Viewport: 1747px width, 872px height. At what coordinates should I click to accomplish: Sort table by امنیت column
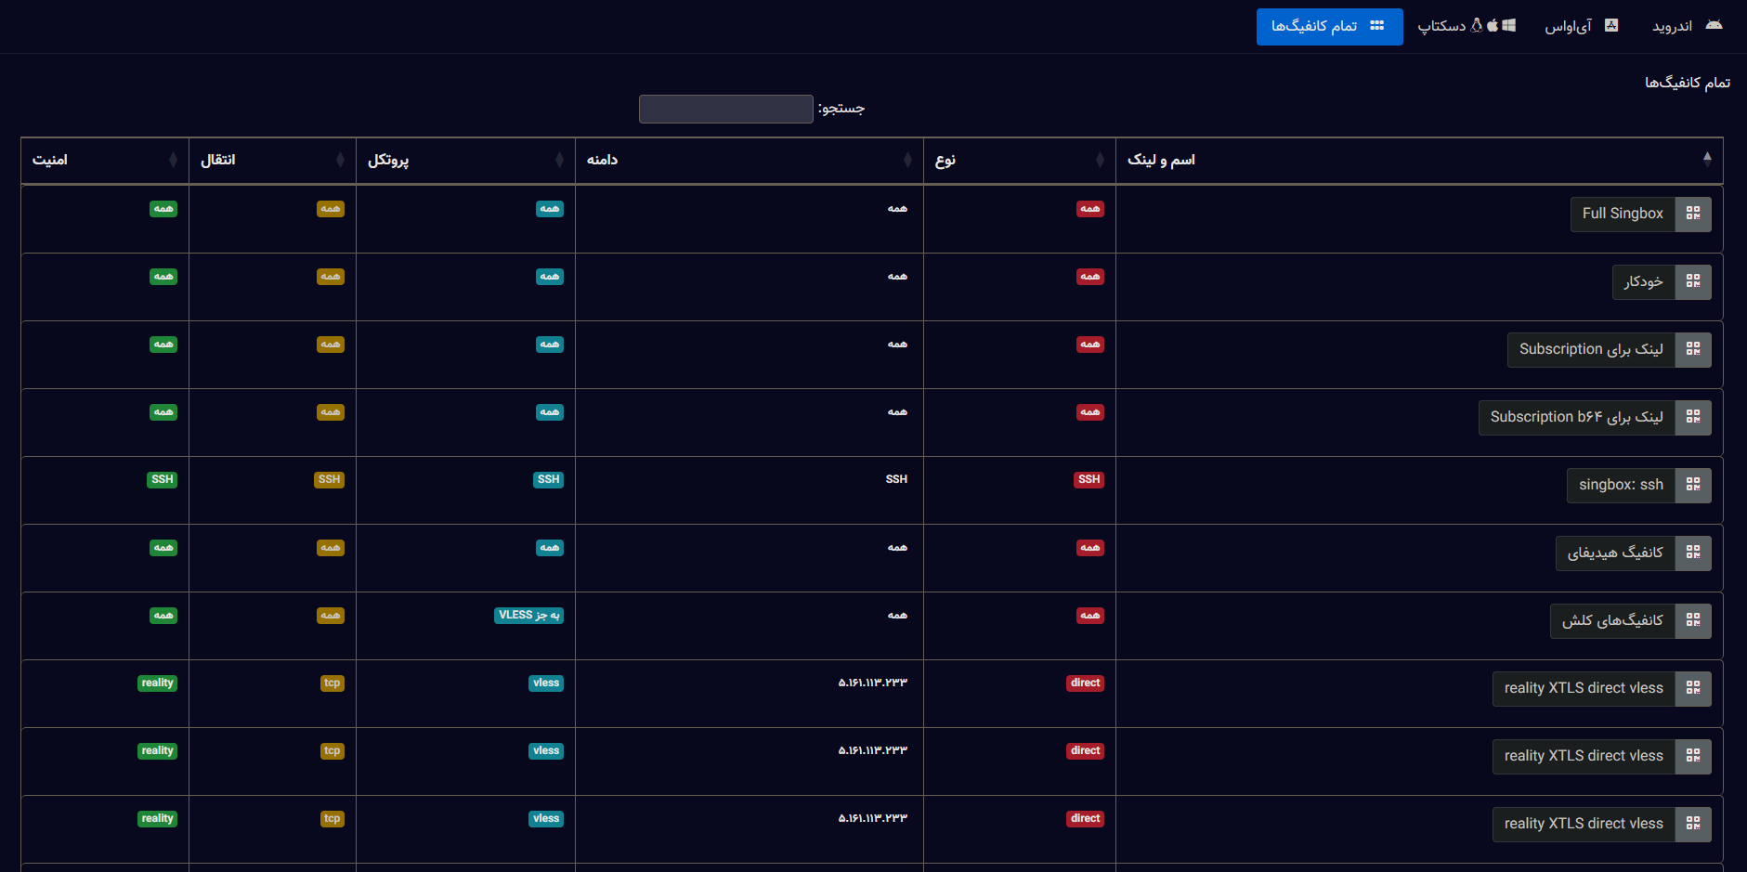[x=105, y=160]
